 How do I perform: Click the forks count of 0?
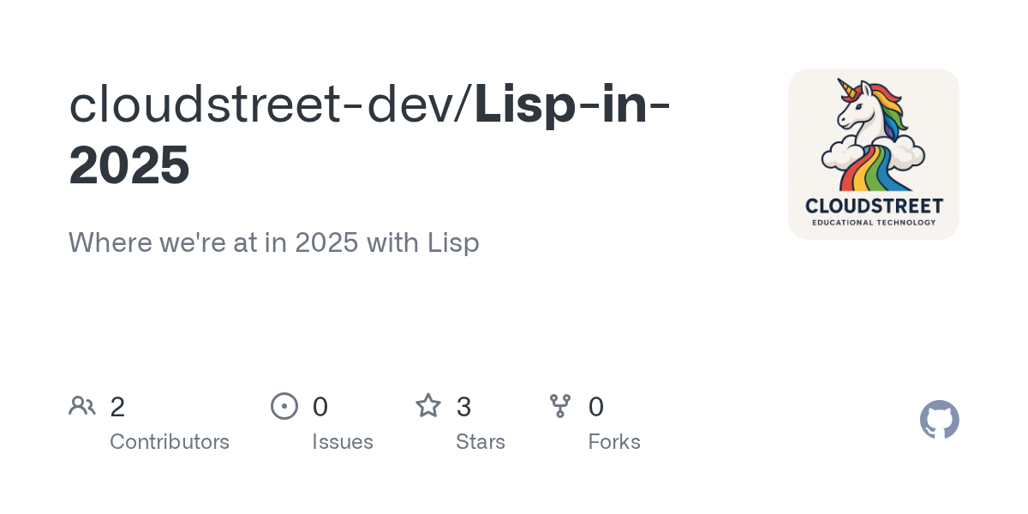(x=596, y=407)
